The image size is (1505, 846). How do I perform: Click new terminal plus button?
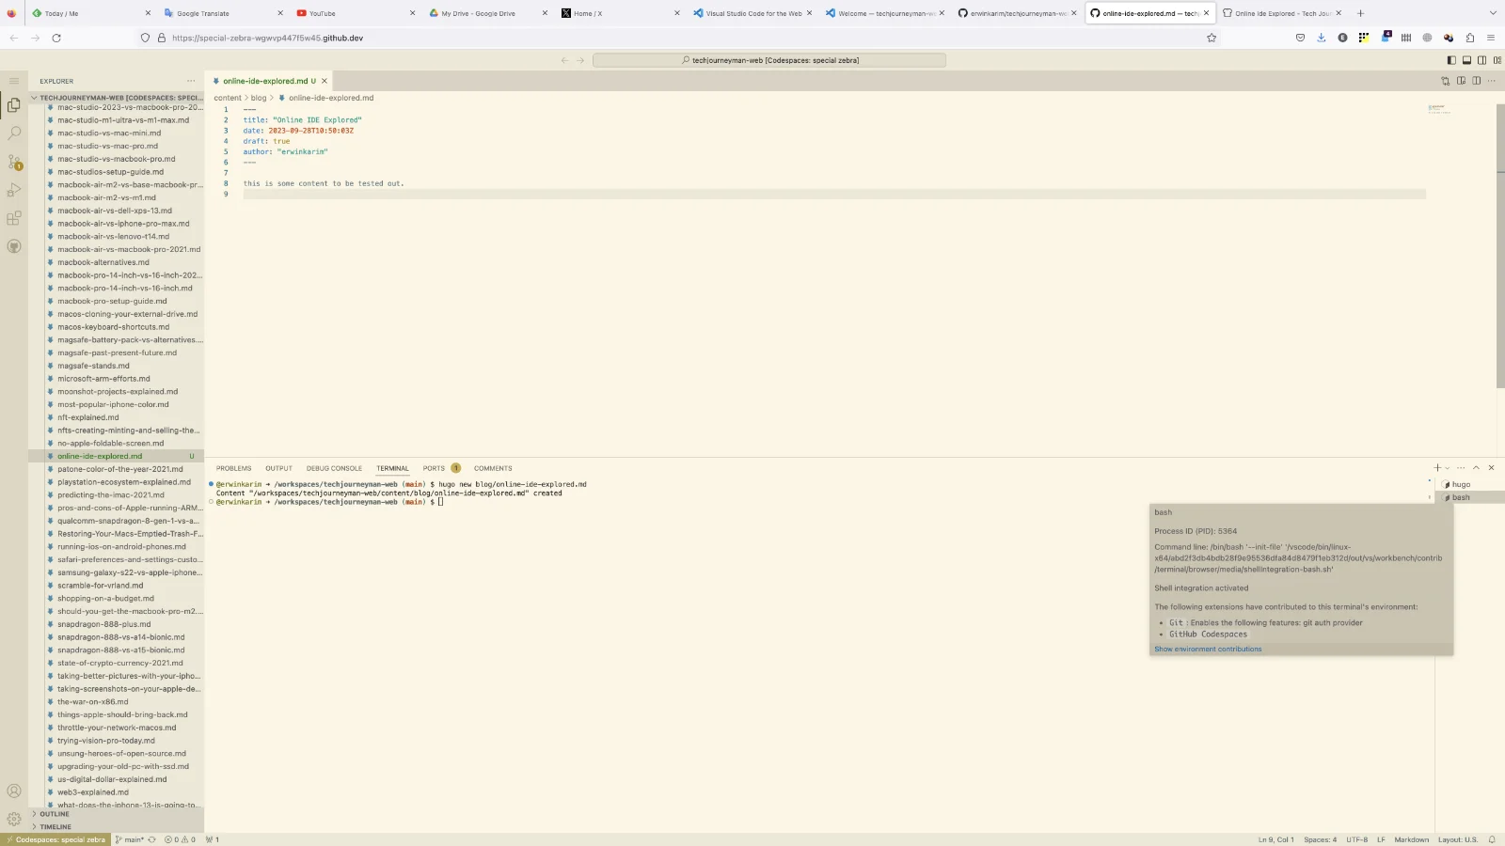1436,468
